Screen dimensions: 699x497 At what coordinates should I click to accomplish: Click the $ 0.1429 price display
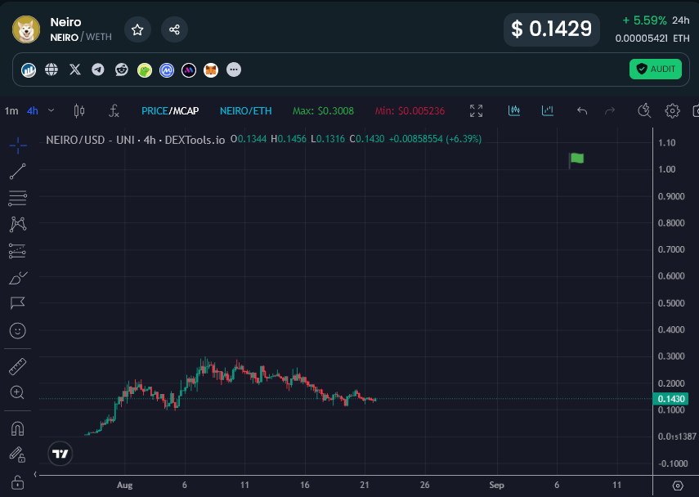coord(552,29)
